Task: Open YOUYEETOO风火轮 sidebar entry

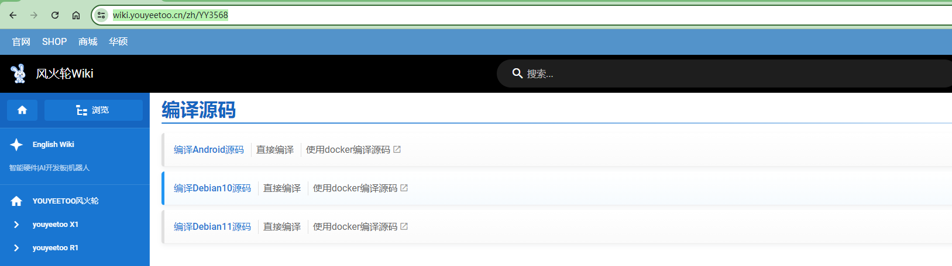Action: (65, 201)
